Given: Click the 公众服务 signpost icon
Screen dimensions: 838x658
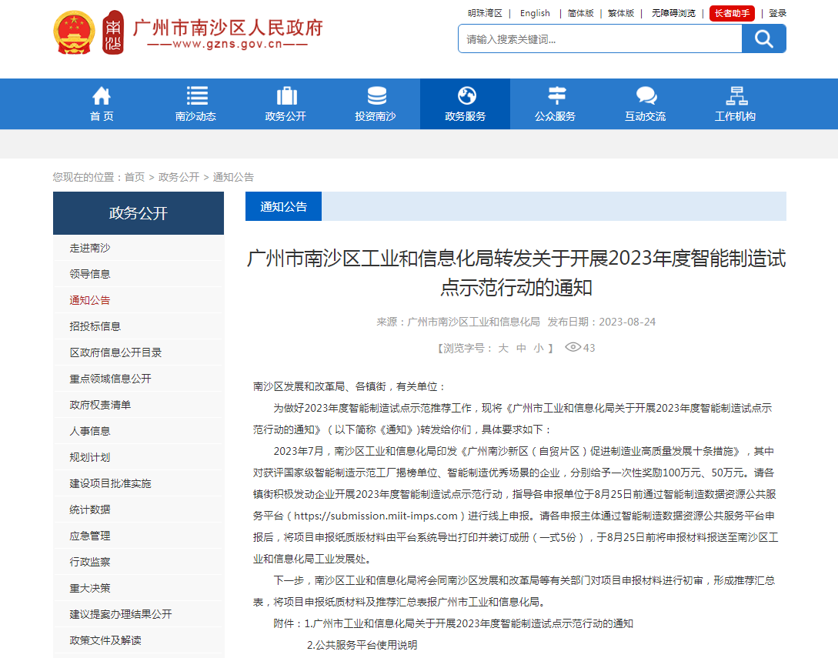Looking at the screenshot, I should [556, 95].
